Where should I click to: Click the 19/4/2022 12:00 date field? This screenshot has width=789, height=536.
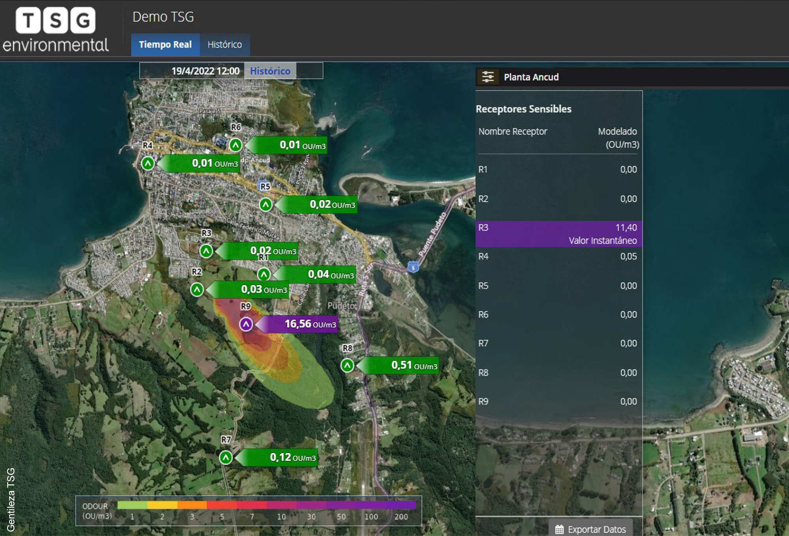pos(205,71)
